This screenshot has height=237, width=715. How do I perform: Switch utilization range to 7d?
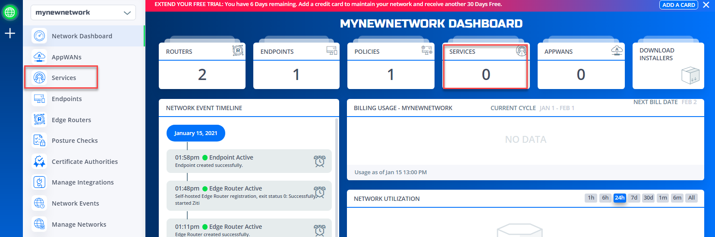point(634,198)
